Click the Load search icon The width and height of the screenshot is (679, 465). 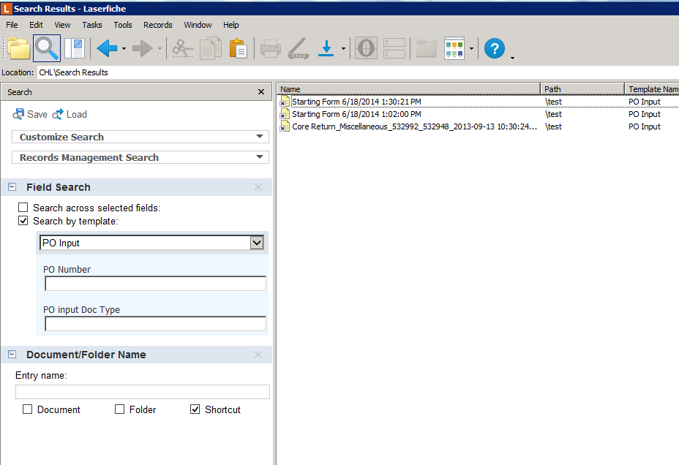(x=58, y=114)
